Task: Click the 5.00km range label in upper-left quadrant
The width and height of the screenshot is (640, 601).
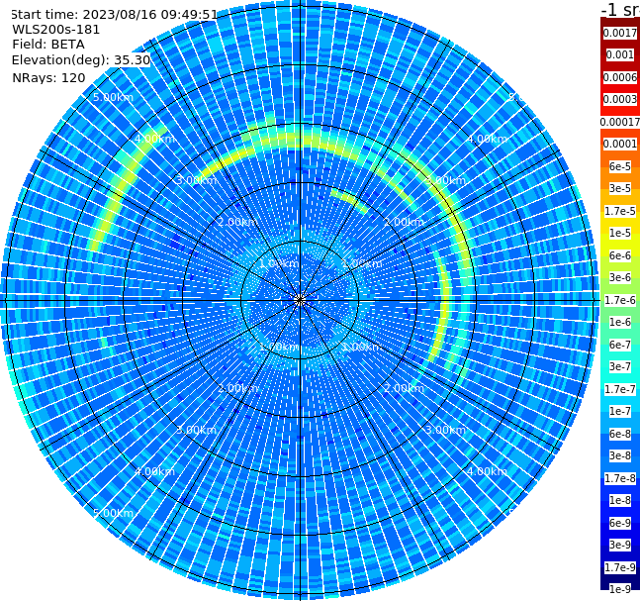Action: [113, 97]
